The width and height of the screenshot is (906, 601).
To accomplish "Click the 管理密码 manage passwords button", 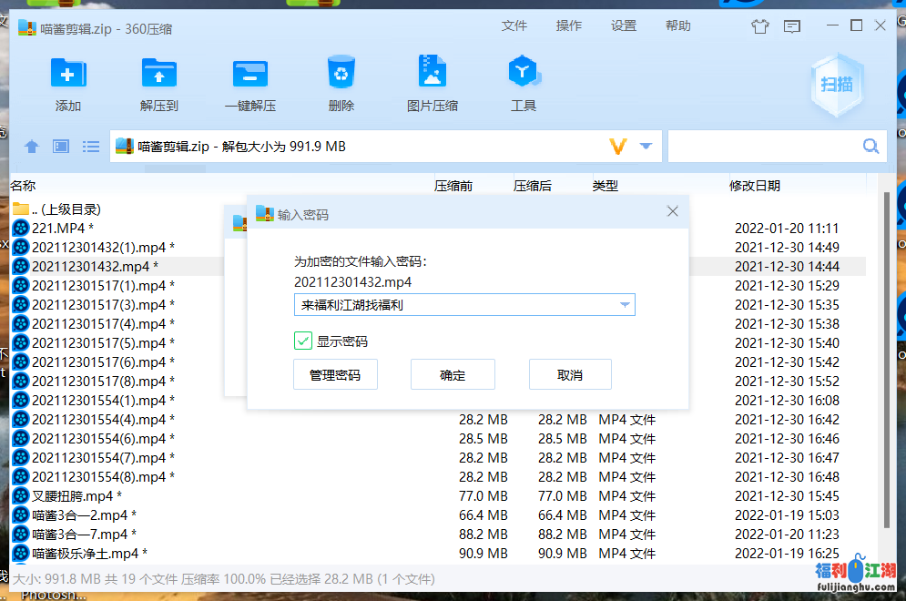I will point(335,374).
